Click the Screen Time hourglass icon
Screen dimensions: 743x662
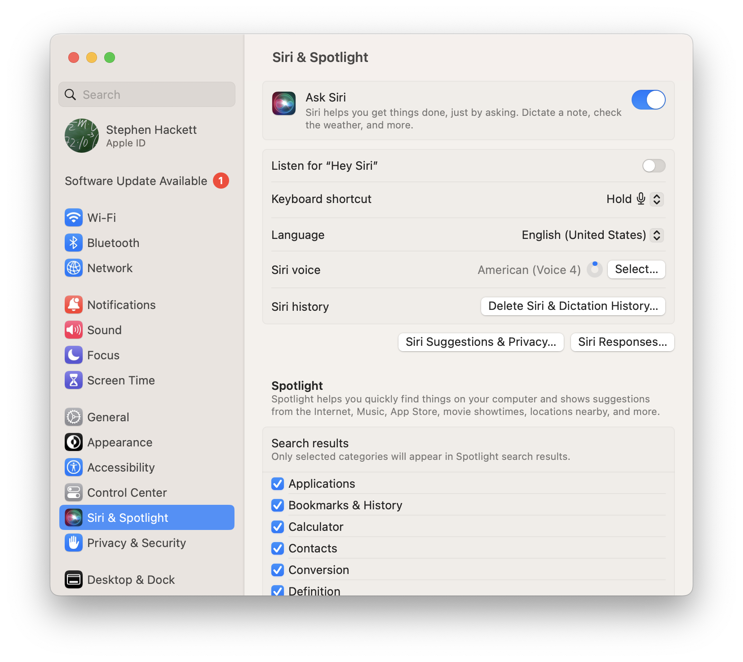click(74, 380)
